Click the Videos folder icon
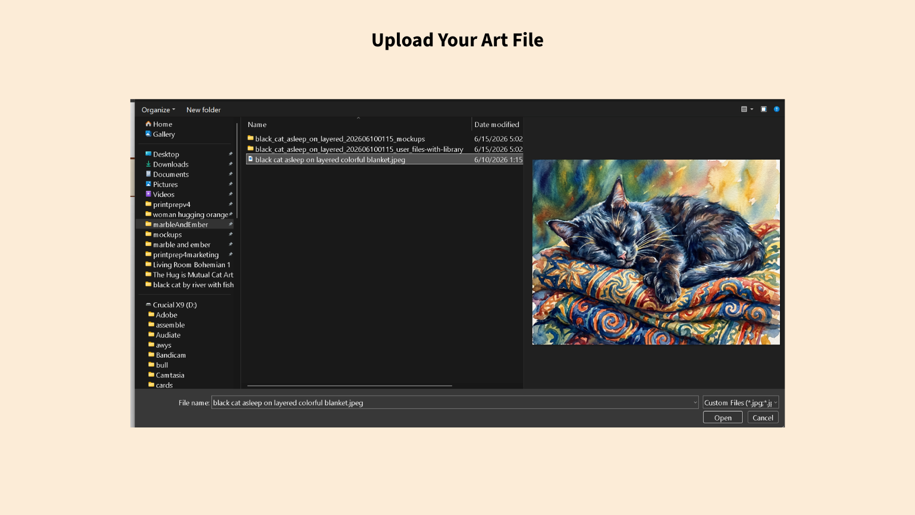 tap(148, 194)
